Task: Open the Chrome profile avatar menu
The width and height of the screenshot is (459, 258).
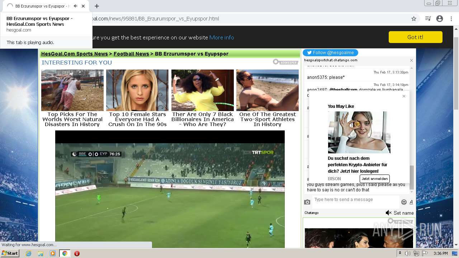Action: tap(440, 19)
